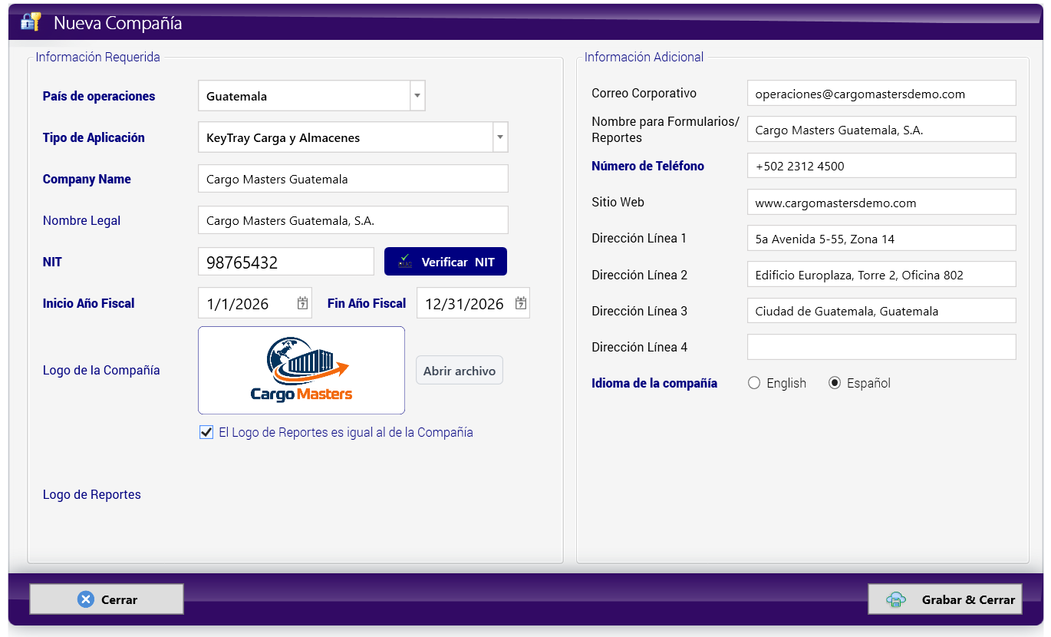The image size is (1051, 637).
Task: Click Grabar & Cerrar to save
Action: tap(945, 599)
